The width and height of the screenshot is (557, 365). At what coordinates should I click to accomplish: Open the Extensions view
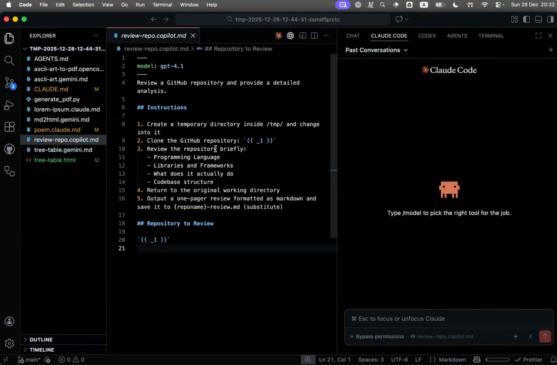(9, 127)
